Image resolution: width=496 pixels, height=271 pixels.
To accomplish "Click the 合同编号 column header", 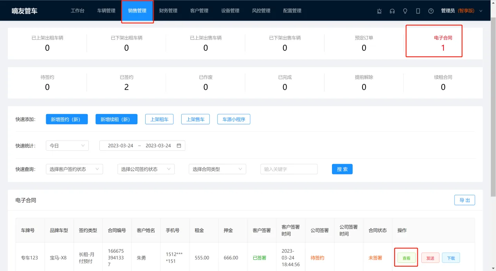I will click(117, 230).
